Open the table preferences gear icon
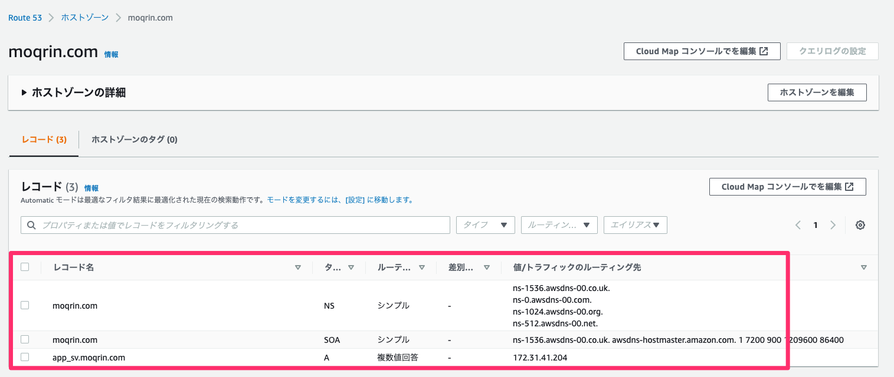The width and height of the screenshot is (894, 377). click(x=860, y=225)
